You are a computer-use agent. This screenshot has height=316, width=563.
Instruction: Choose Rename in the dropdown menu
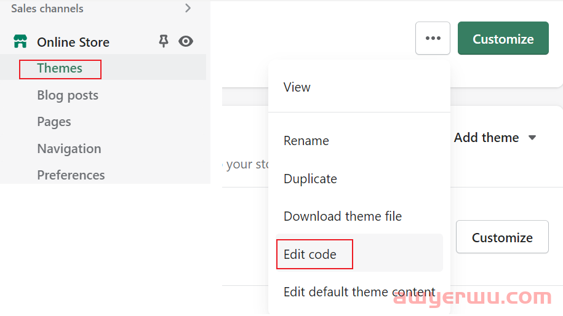[306, 141]
